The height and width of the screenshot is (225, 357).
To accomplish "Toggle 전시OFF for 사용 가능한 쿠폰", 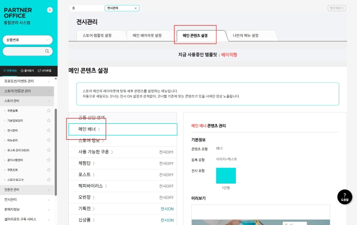I will [x=166, y=152].
